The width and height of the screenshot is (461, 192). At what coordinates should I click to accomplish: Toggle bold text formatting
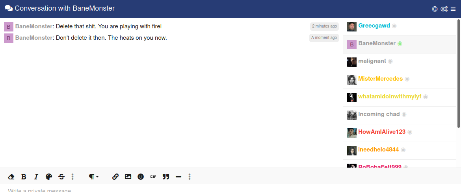(x=24, y=177)
